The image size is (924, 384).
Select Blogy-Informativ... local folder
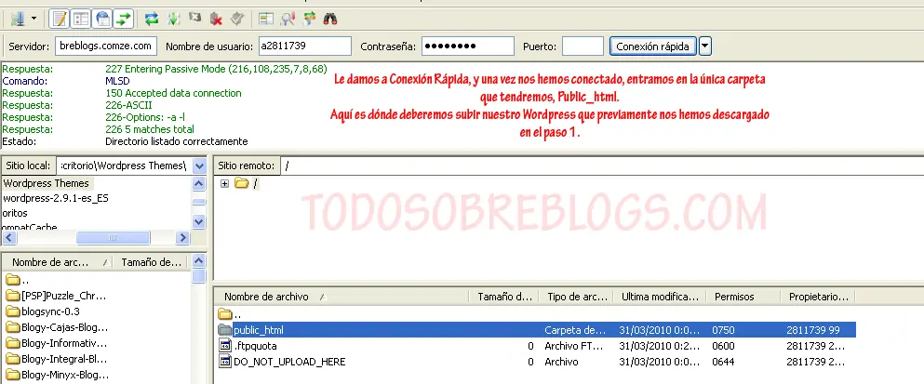click(x=57, y=343)
